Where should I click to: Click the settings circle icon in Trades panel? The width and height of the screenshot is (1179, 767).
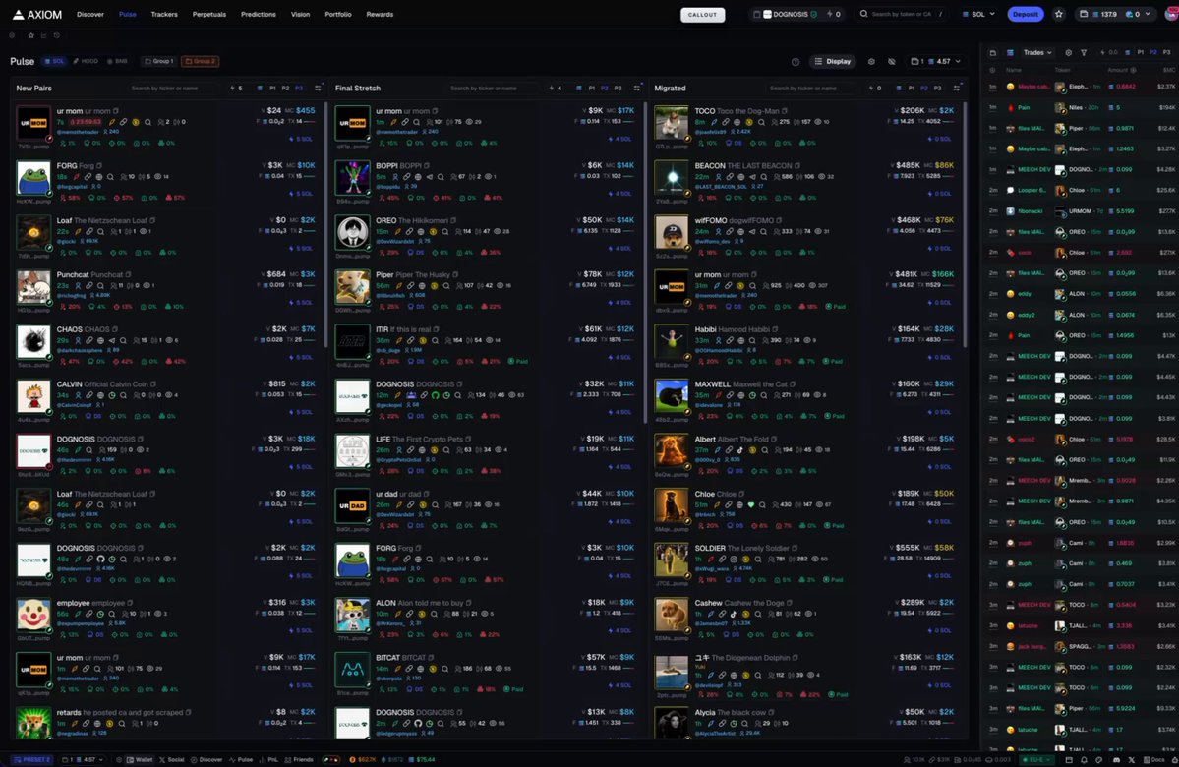(1069, 53)
